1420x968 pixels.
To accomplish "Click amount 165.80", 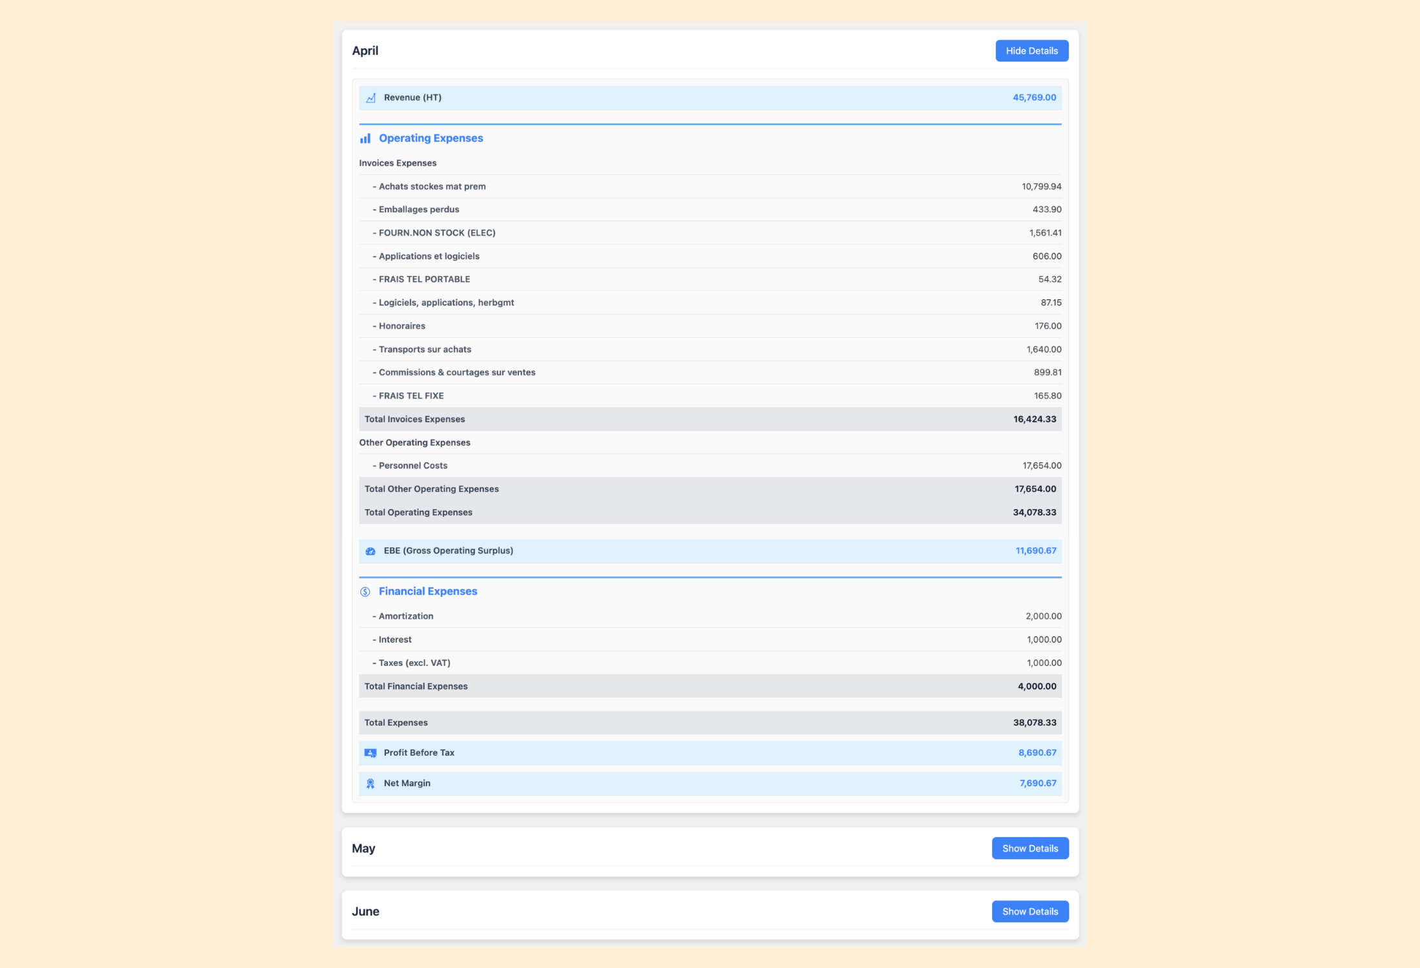I will (x=1048, y=396).
